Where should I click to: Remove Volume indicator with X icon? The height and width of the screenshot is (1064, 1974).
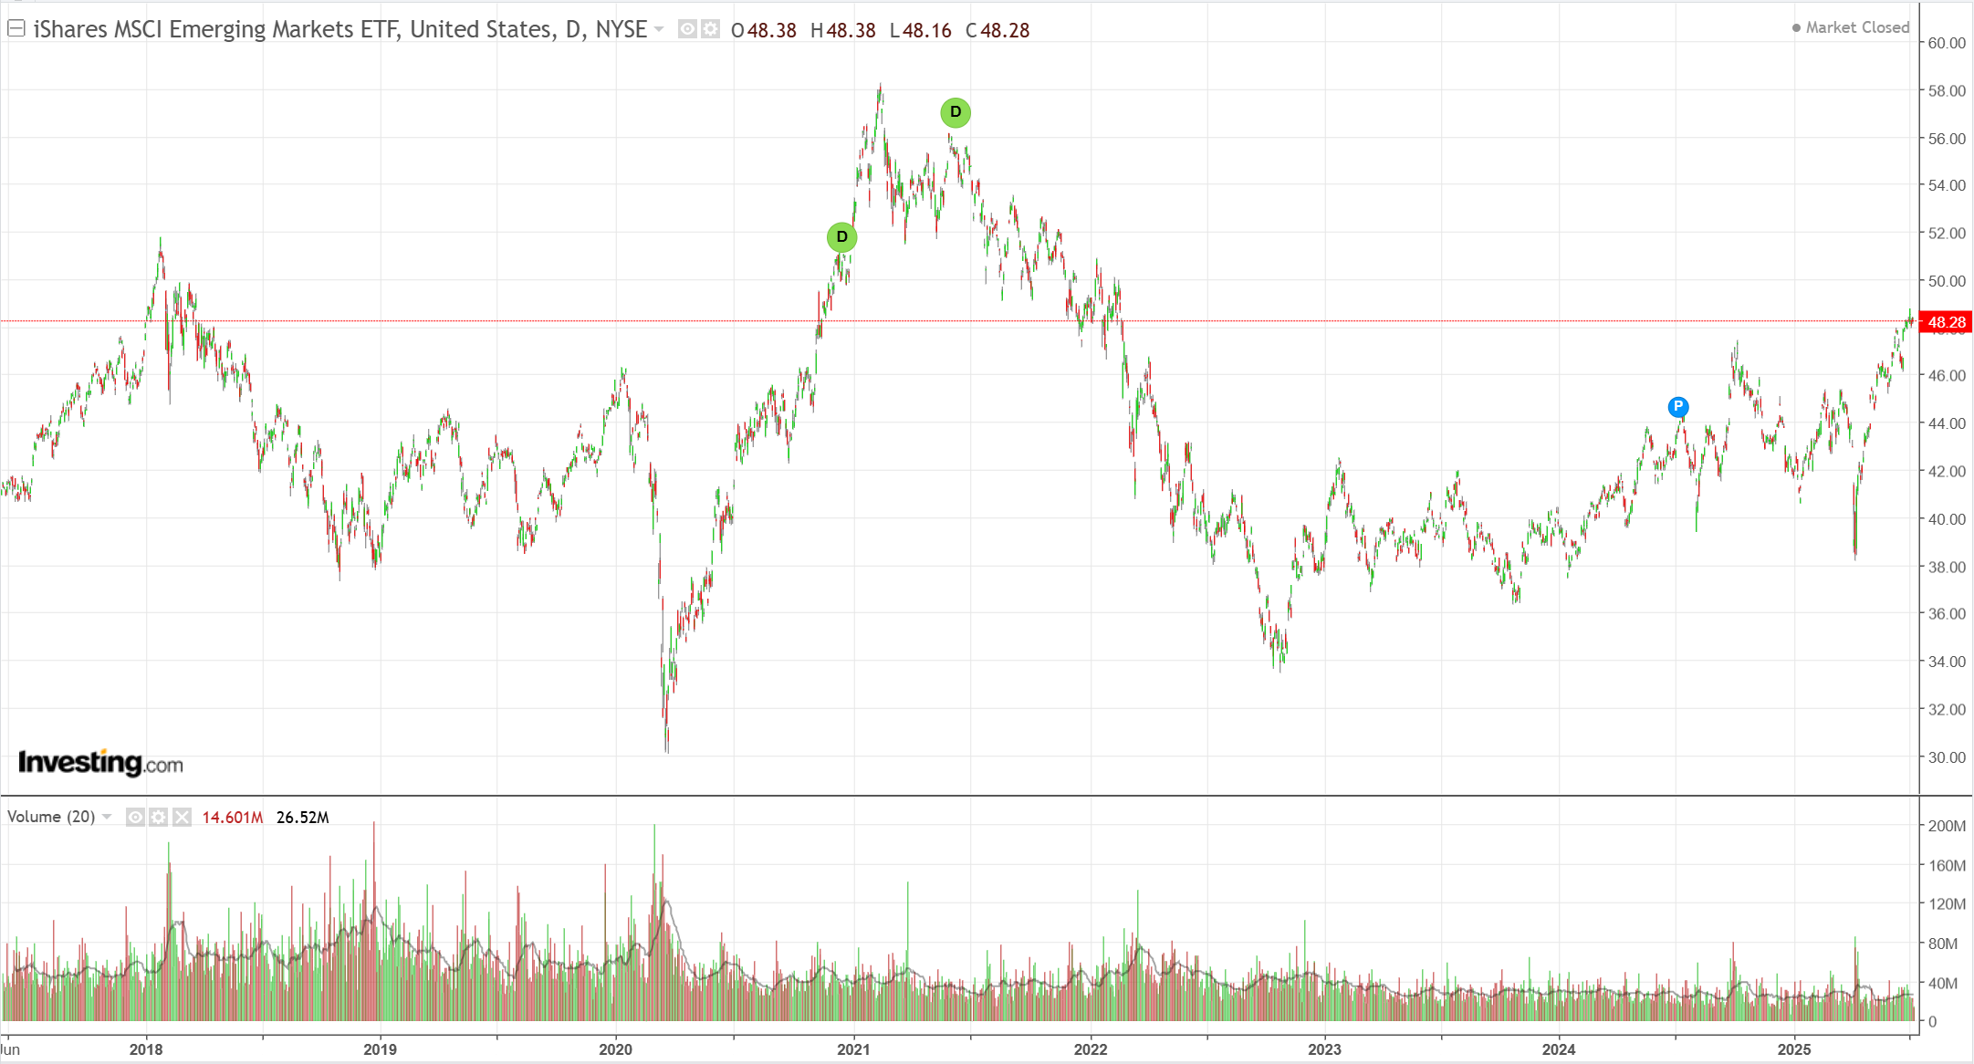183,817
